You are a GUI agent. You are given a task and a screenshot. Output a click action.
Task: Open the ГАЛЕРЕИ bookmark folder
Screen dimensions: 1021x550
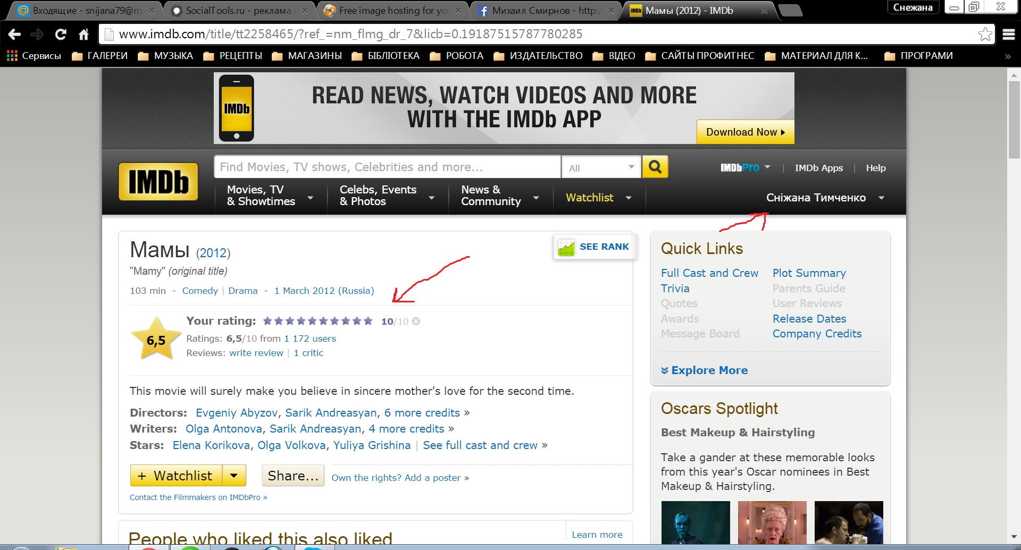click(99, 56)
